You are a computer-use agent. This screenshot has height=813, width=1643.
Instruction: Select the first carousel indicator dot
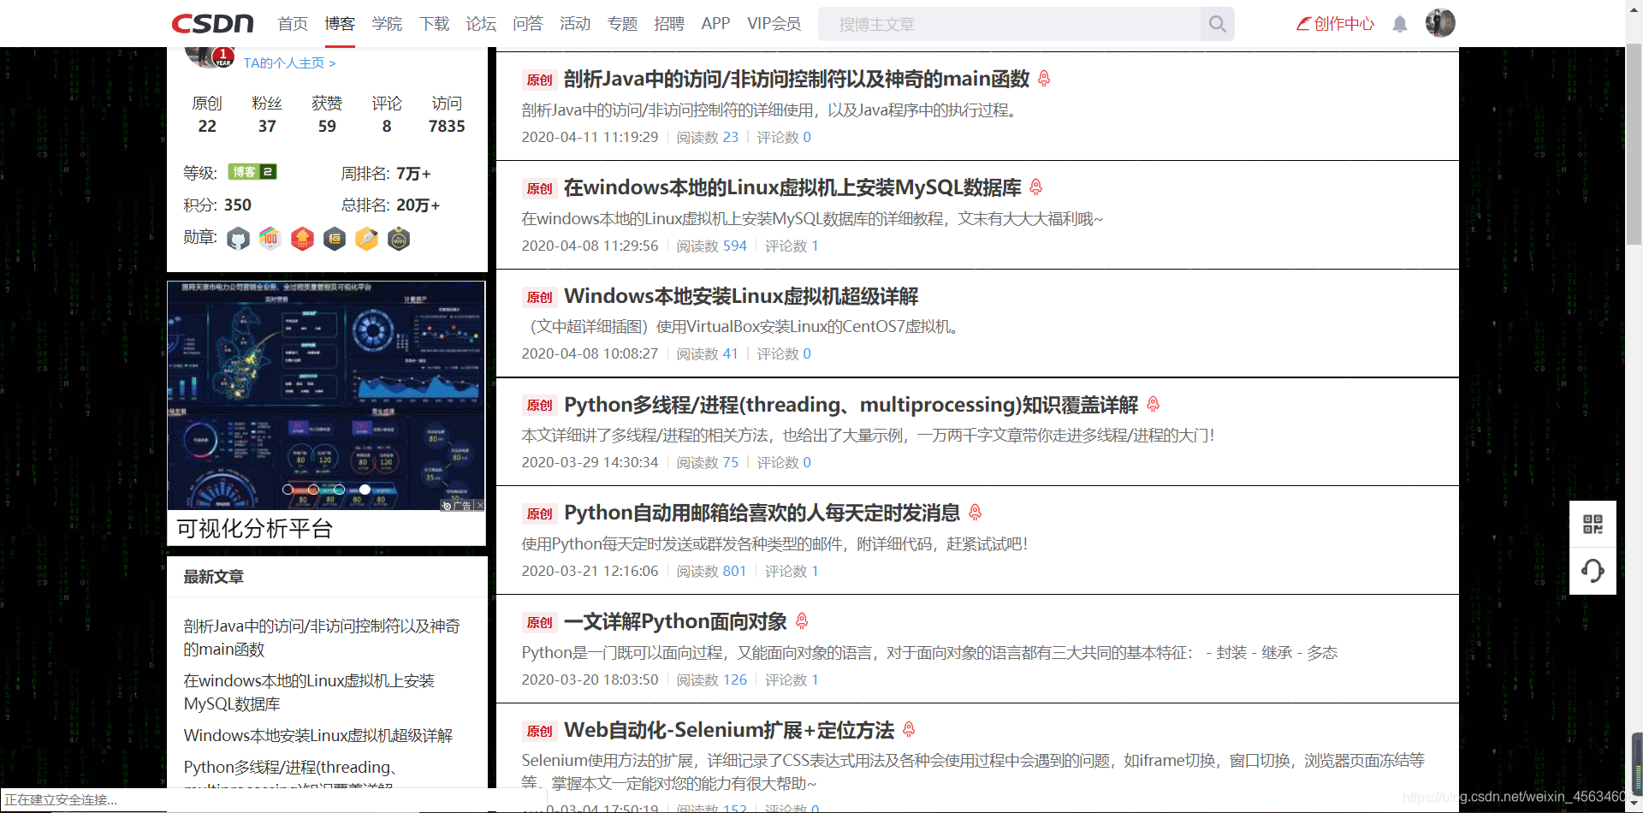(x=288, y=490)
